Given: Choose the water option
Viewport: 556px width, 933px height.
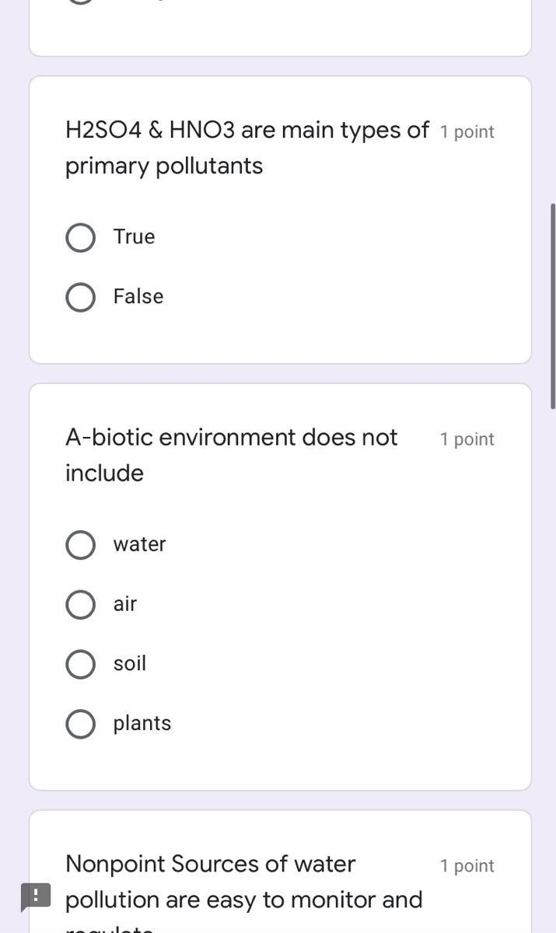Looking at the screenshot, I should 80,545.
